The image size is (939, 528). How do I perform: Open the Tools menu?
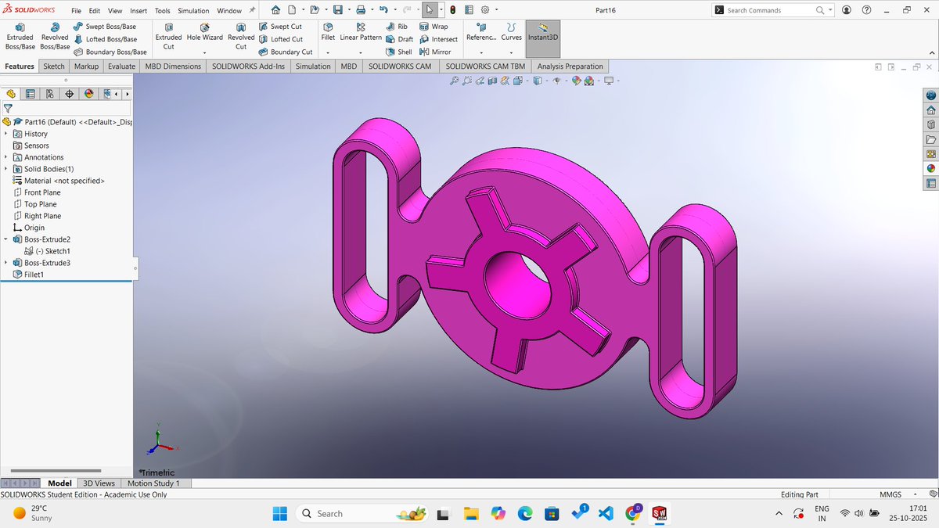pos(163,11)
